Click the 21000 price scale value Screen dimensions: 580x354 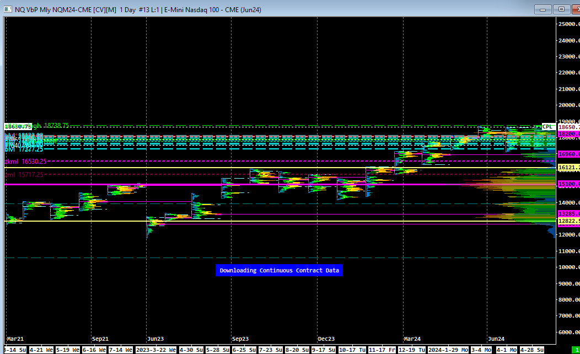coord(569,89)
